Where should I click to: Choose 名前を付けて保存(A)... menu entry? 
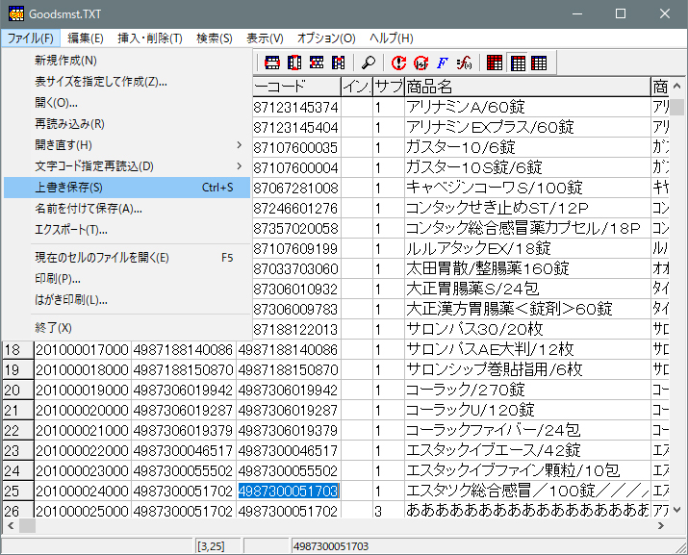[89, 209]
